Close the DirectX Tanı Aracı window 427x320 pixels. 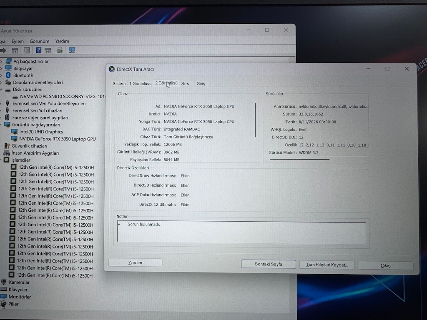407,69
